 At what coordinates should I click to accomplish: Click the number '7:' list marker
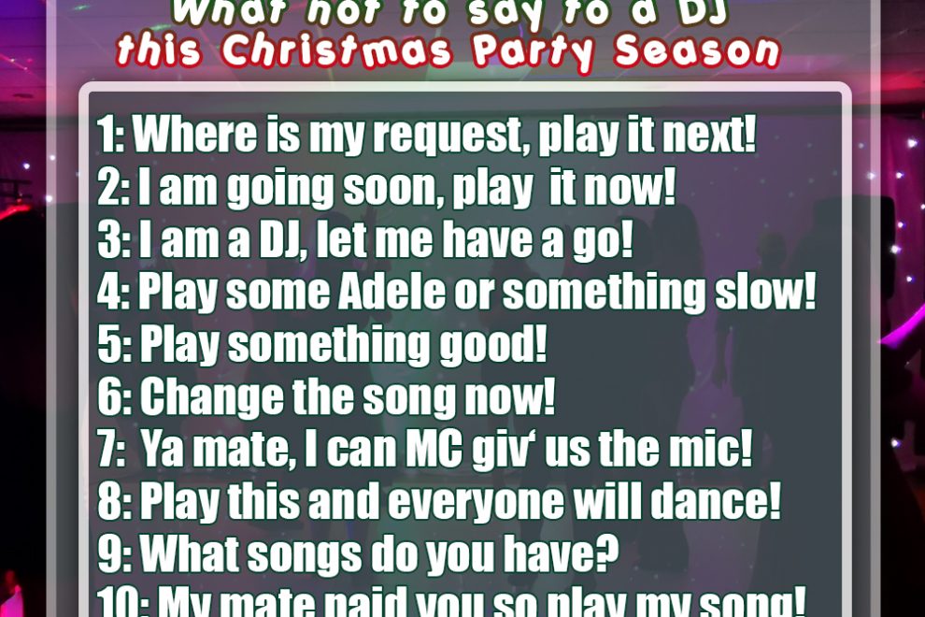[x=111, y=448]
